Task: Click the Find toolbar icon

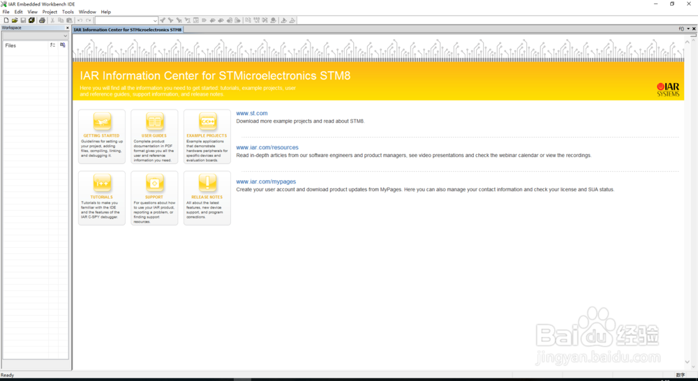Action: (179, 20)
